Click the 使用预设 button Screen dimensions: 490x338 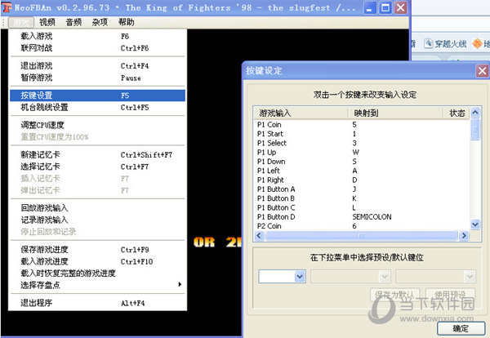tap(450, 295)
